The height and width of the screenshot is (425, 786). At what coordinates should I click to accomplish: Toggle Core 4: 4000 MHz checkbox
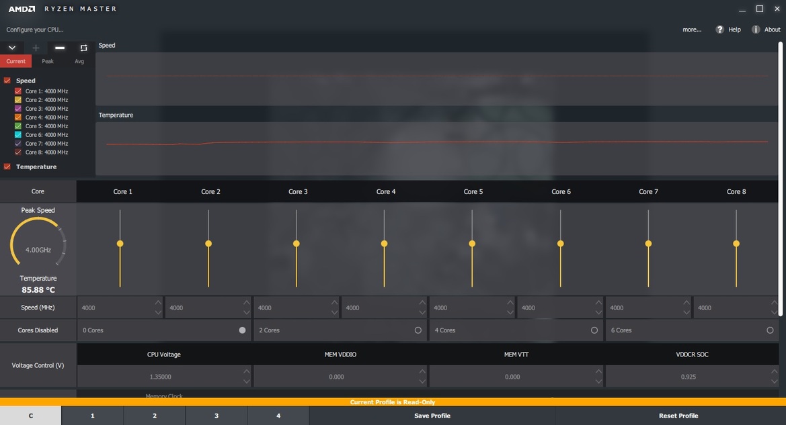pyautogui.click(x=18, y=117)
